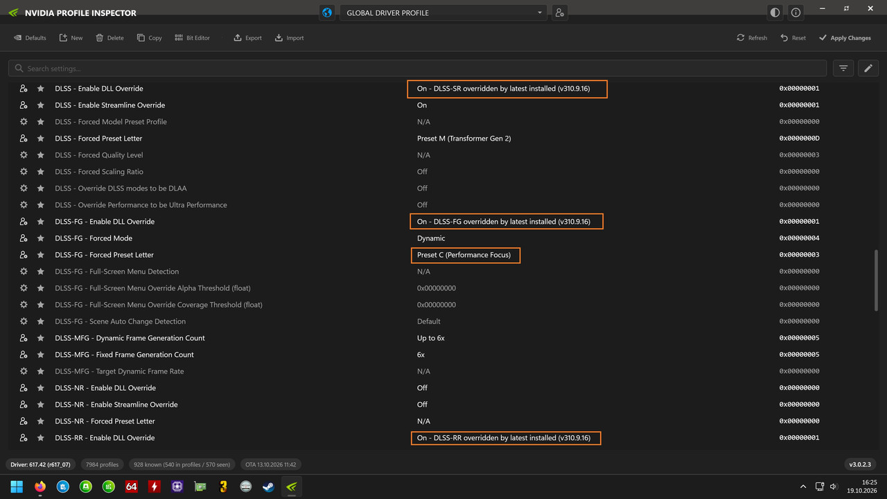
Task: Click Export in the toolbar
Action: coord(247,38)
